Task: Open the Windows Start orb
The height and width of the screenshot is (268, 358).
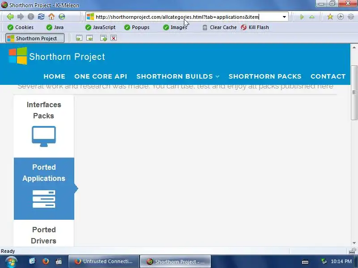Action: [x=11, y=262]
